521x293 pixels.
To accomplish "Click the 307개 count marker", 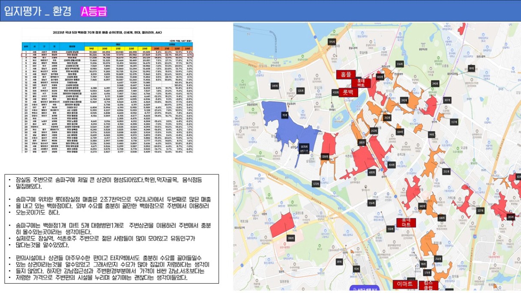I will point(447,100).
